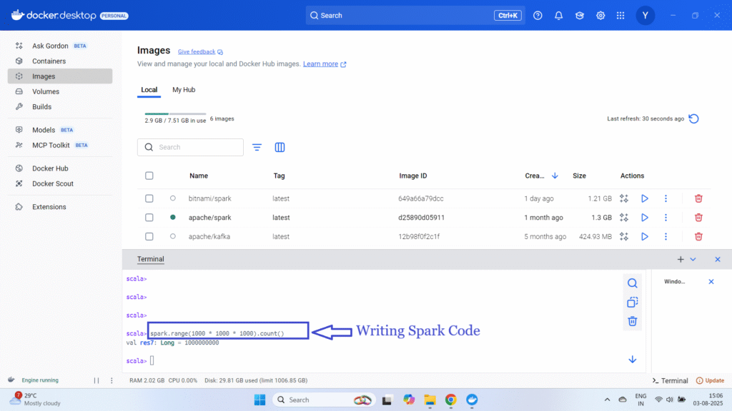The height and width of the screenshot is (411, 732).
Task: Click the help question mark icon
Action: pyautogui.click(x=538, y=16)
